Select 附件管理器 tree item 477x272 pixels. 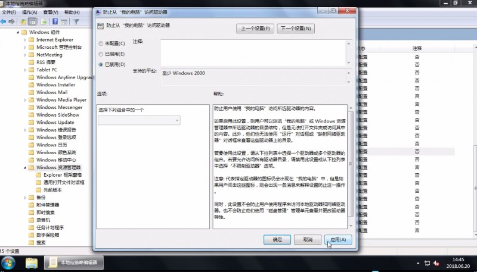(x=48, y=205)
